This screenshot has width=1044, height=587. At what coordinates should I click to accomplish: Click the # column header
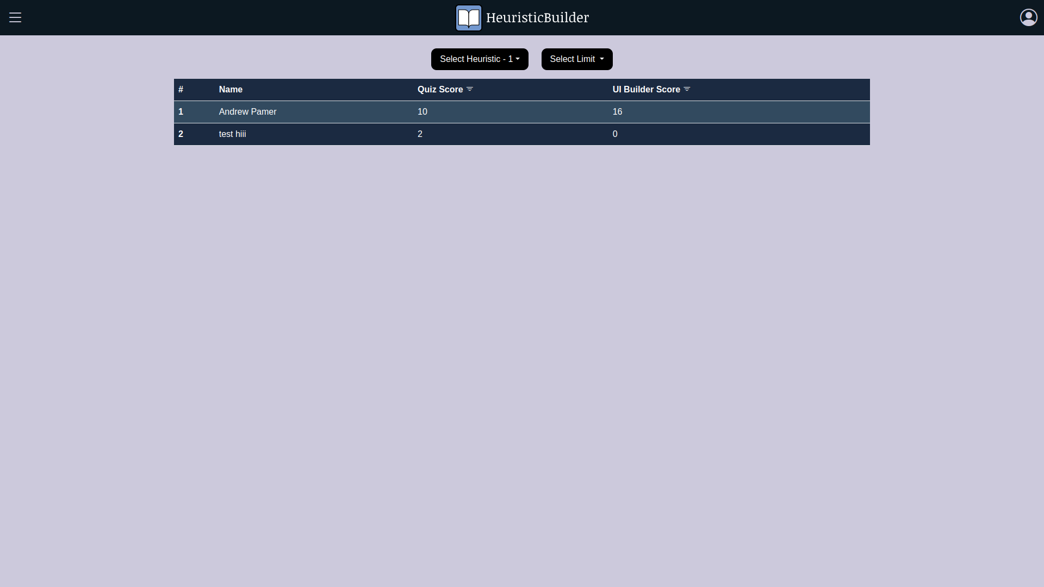181,90
